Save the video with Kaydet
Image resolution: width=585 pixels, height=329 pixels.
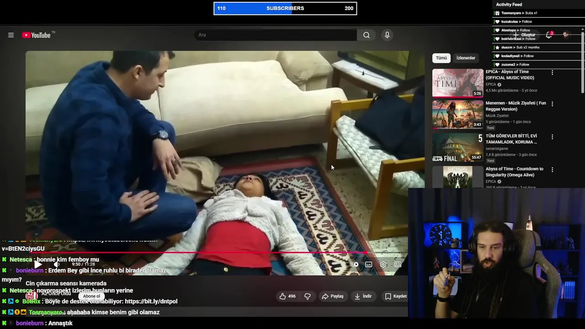[395, 296]
